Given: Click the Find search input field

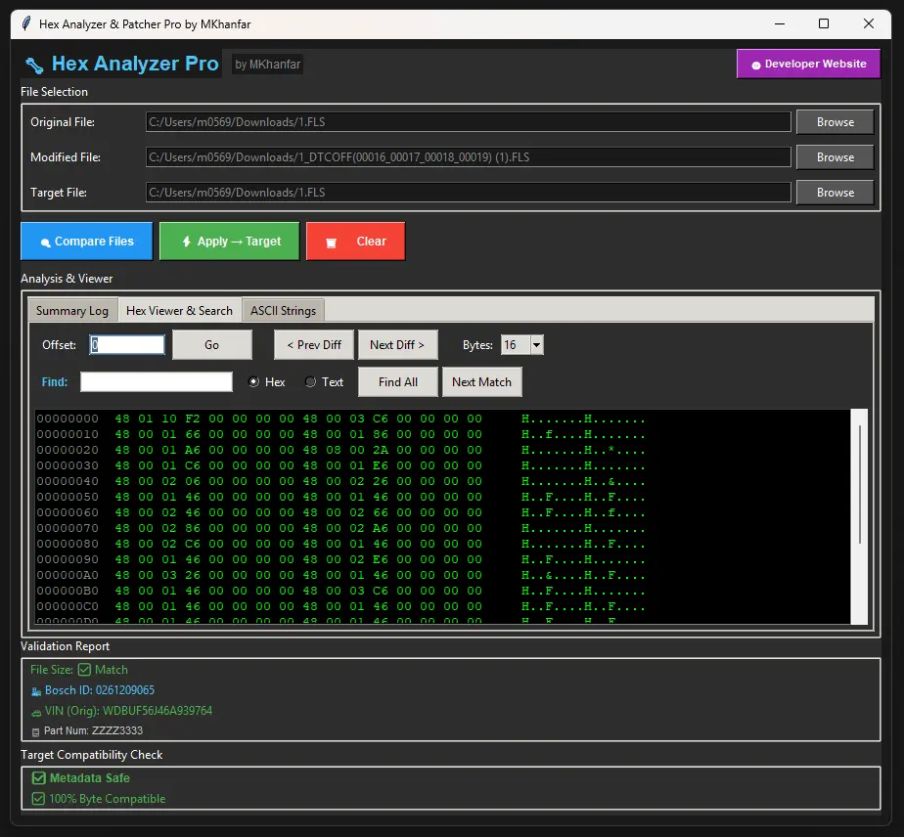Looking at the screenshot, I should [157, 382].
